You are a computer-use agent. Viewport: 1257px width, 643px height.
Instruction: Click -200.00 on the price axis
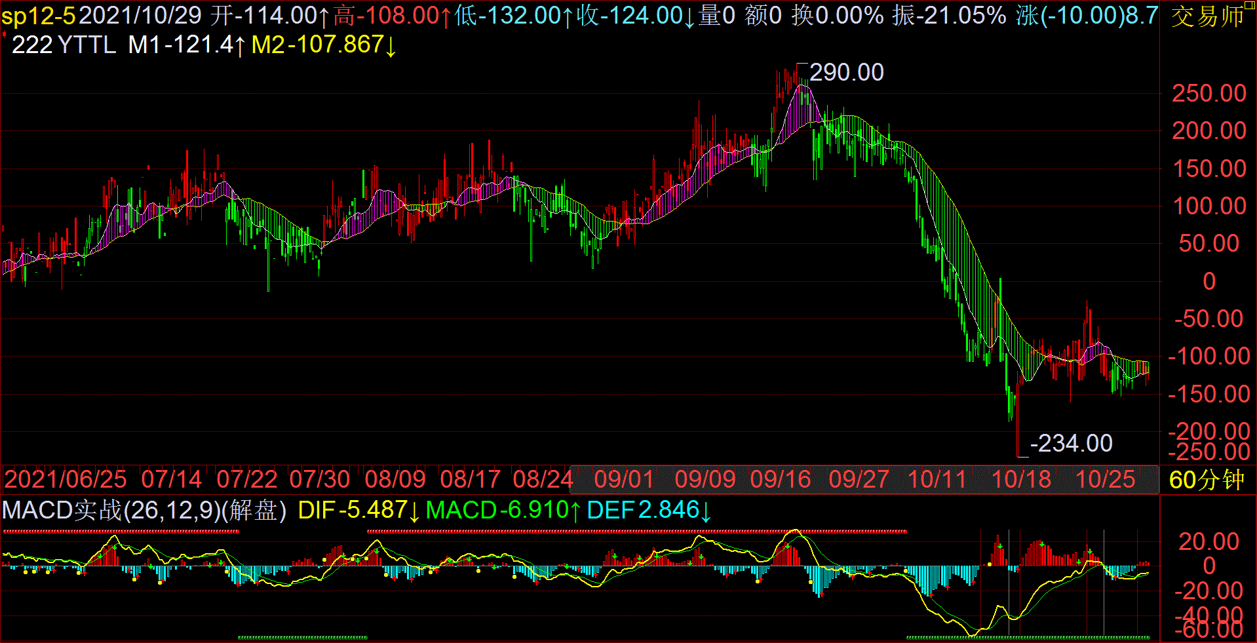pyautogui.click(x=1209, y=431)
